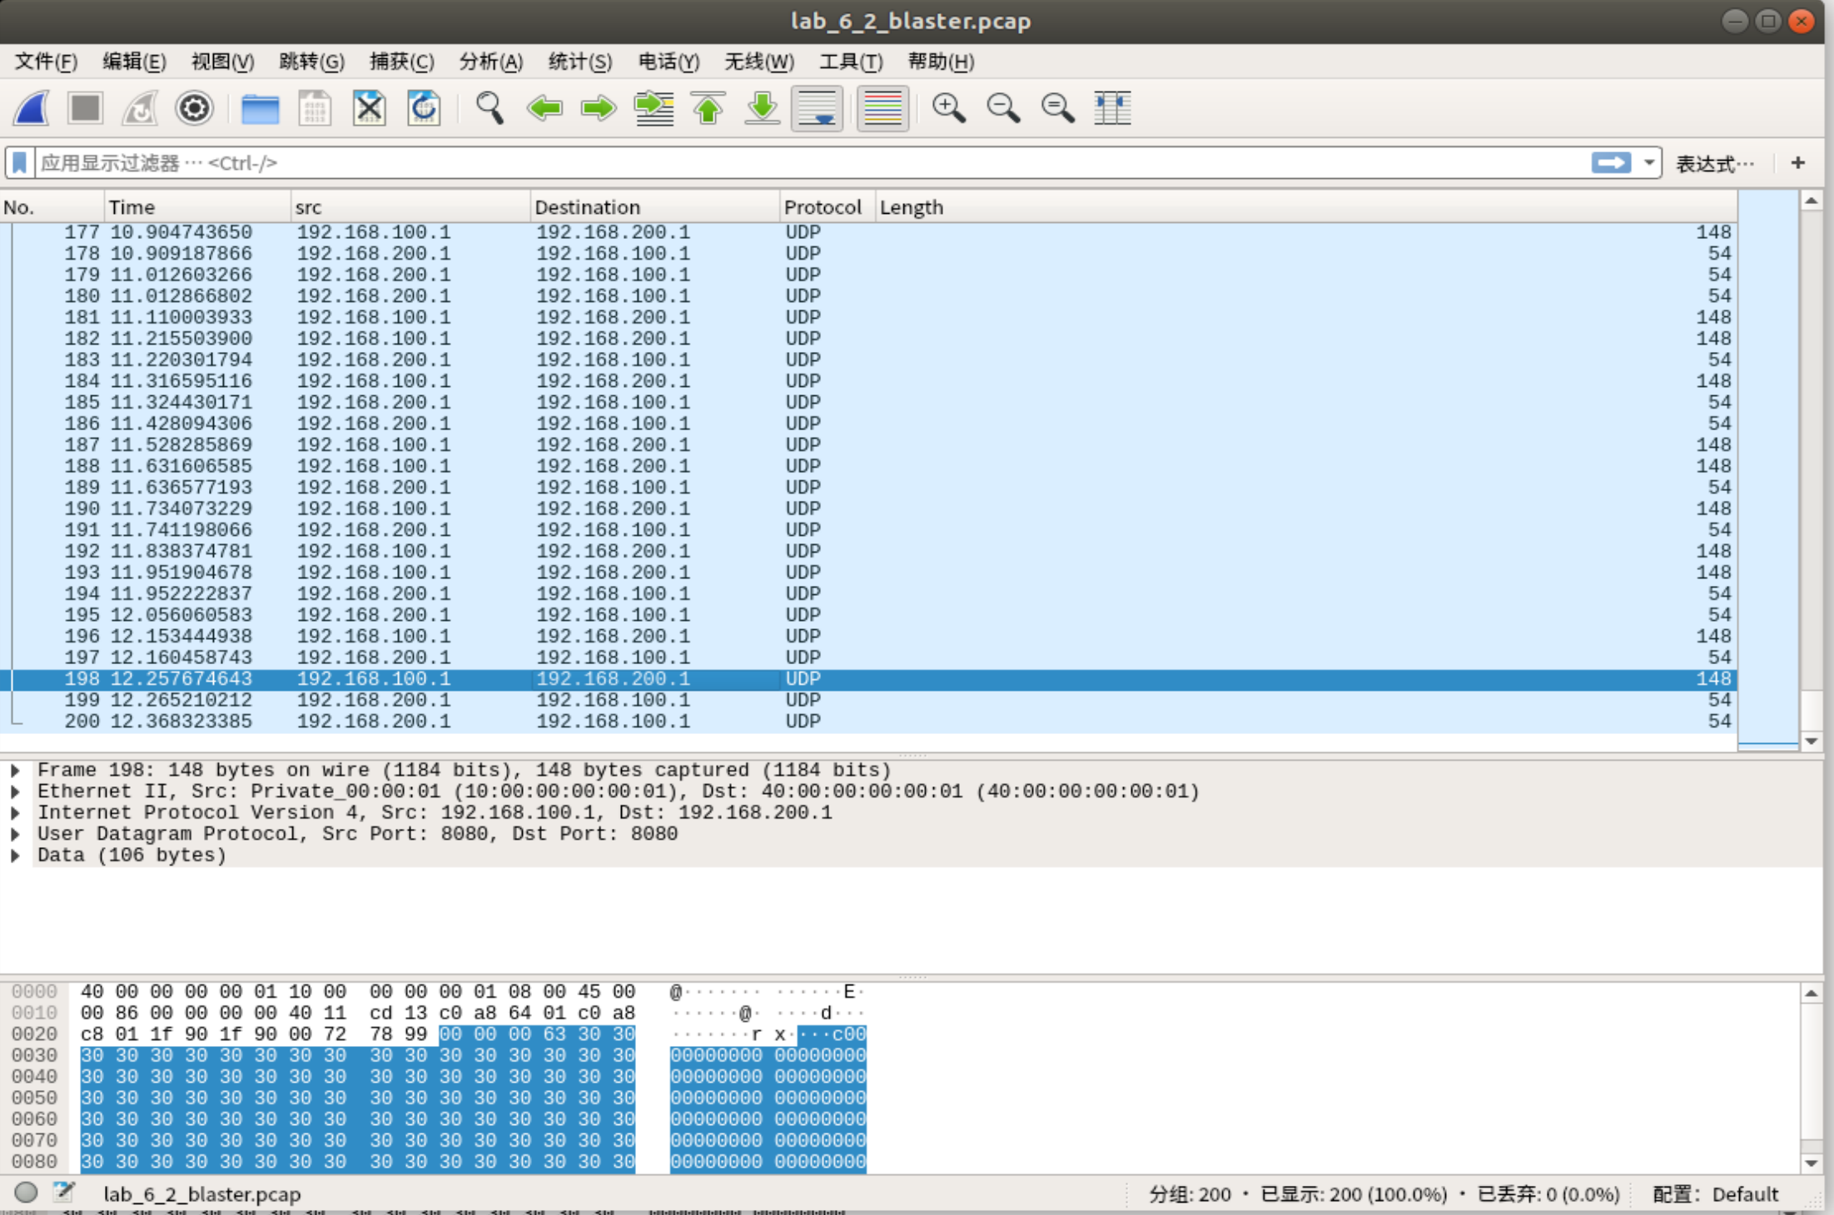This screenshot has height=1215, width=1834.
Task: Open the 工具(T) menu
Action: pyautogui.click(x=851, y=62)
